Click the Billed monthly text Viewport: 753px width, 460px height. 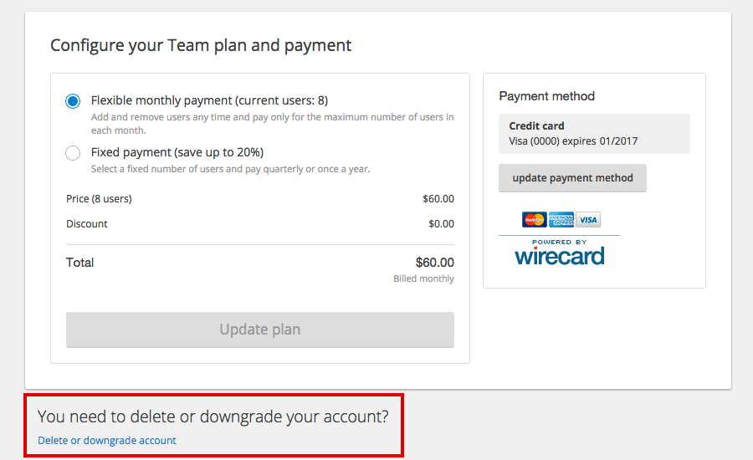423,279
